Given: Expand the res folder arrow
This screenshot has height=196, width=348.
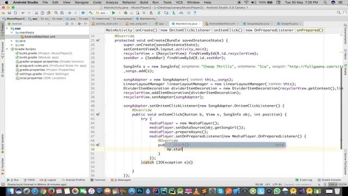Looking at the screenshot, I should (12, 45).
